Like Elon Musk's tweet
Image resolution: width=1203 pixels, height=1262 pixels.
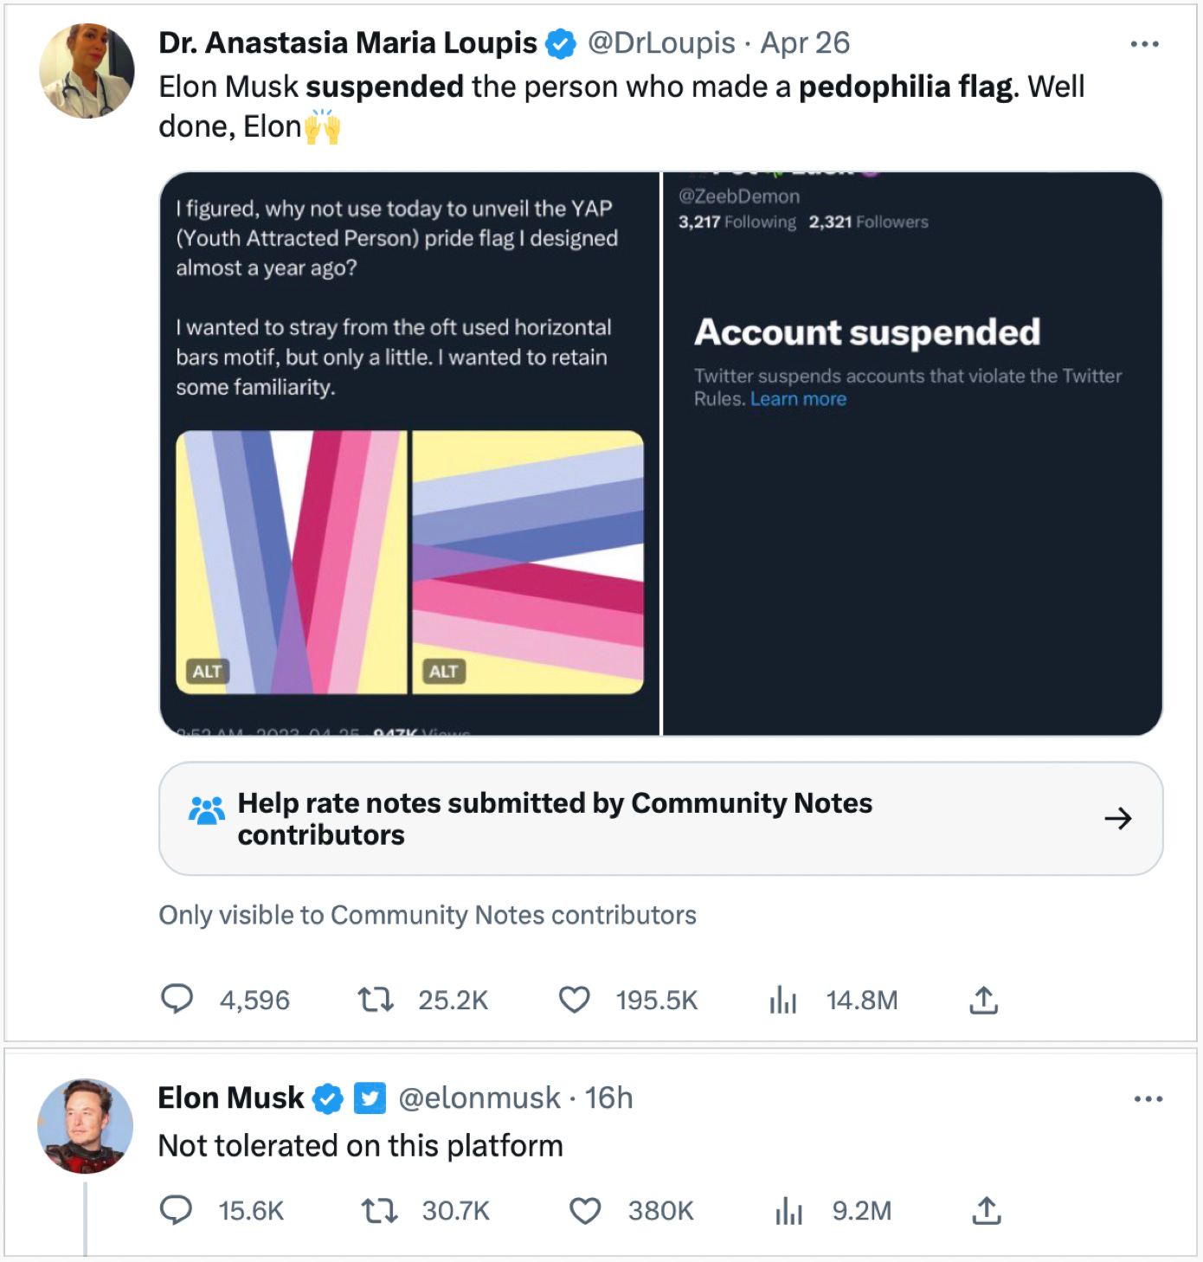pyautogui.click(x=585, y=1210)
